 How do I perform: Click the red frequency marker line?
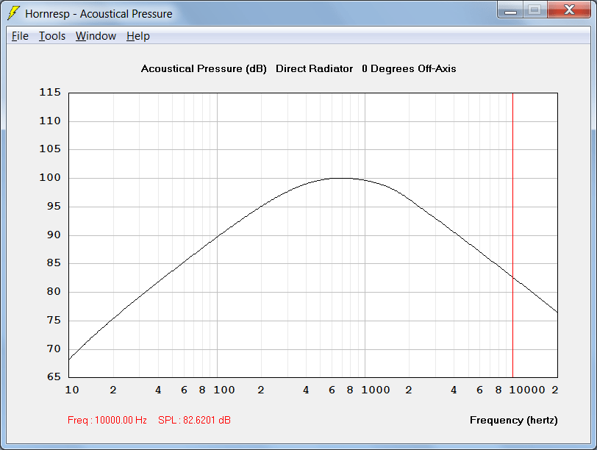click(512, 235)
